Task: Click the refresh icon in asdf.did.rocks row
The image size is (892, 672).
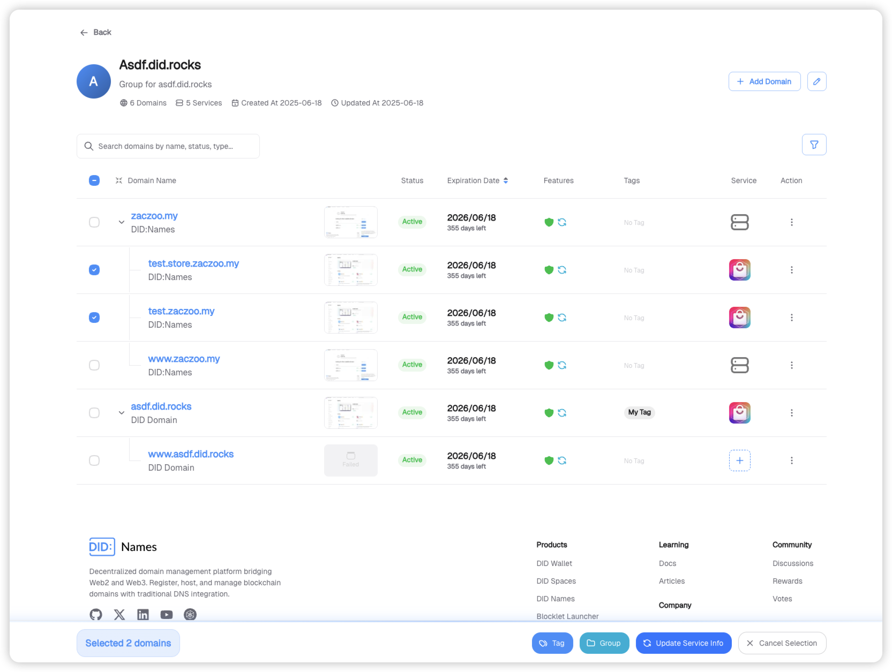Action: [x=562, y=413]
